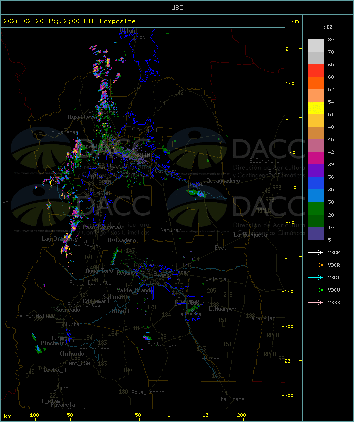354x422 pixels.
Task: Pick the yellow legend swatch under 54
Action: [x=316, y=108]
